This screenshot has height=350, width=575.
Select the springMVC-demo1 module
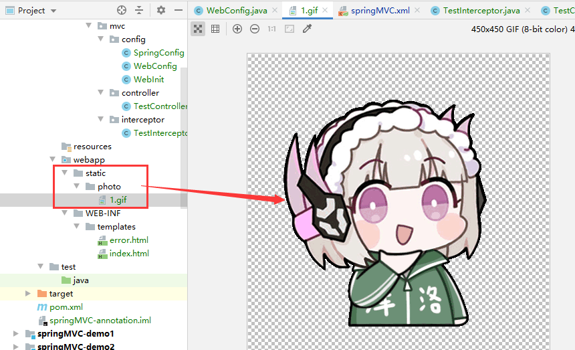76,334
